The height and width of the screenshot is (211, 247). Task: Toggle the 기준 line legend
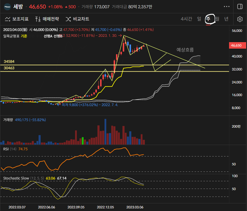24,36
